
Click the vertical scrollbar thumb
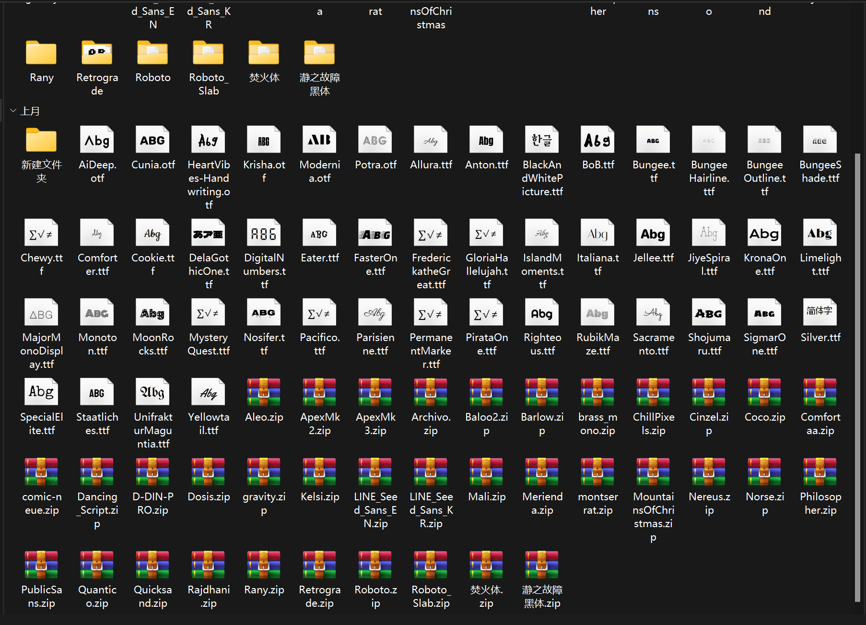pos(857,377)
